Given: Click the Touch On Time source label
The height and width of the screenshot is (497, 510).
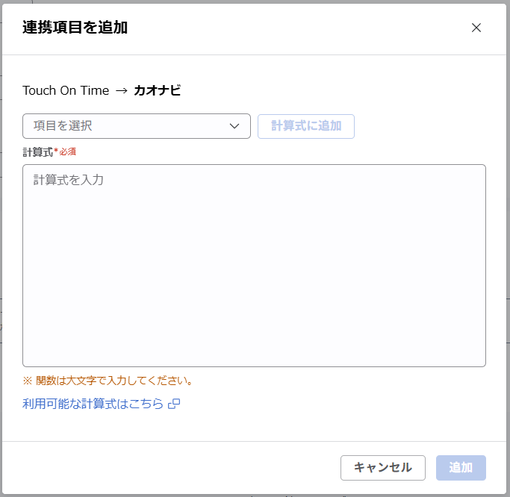Looking at the screenshot, I should tap(66, 90).
